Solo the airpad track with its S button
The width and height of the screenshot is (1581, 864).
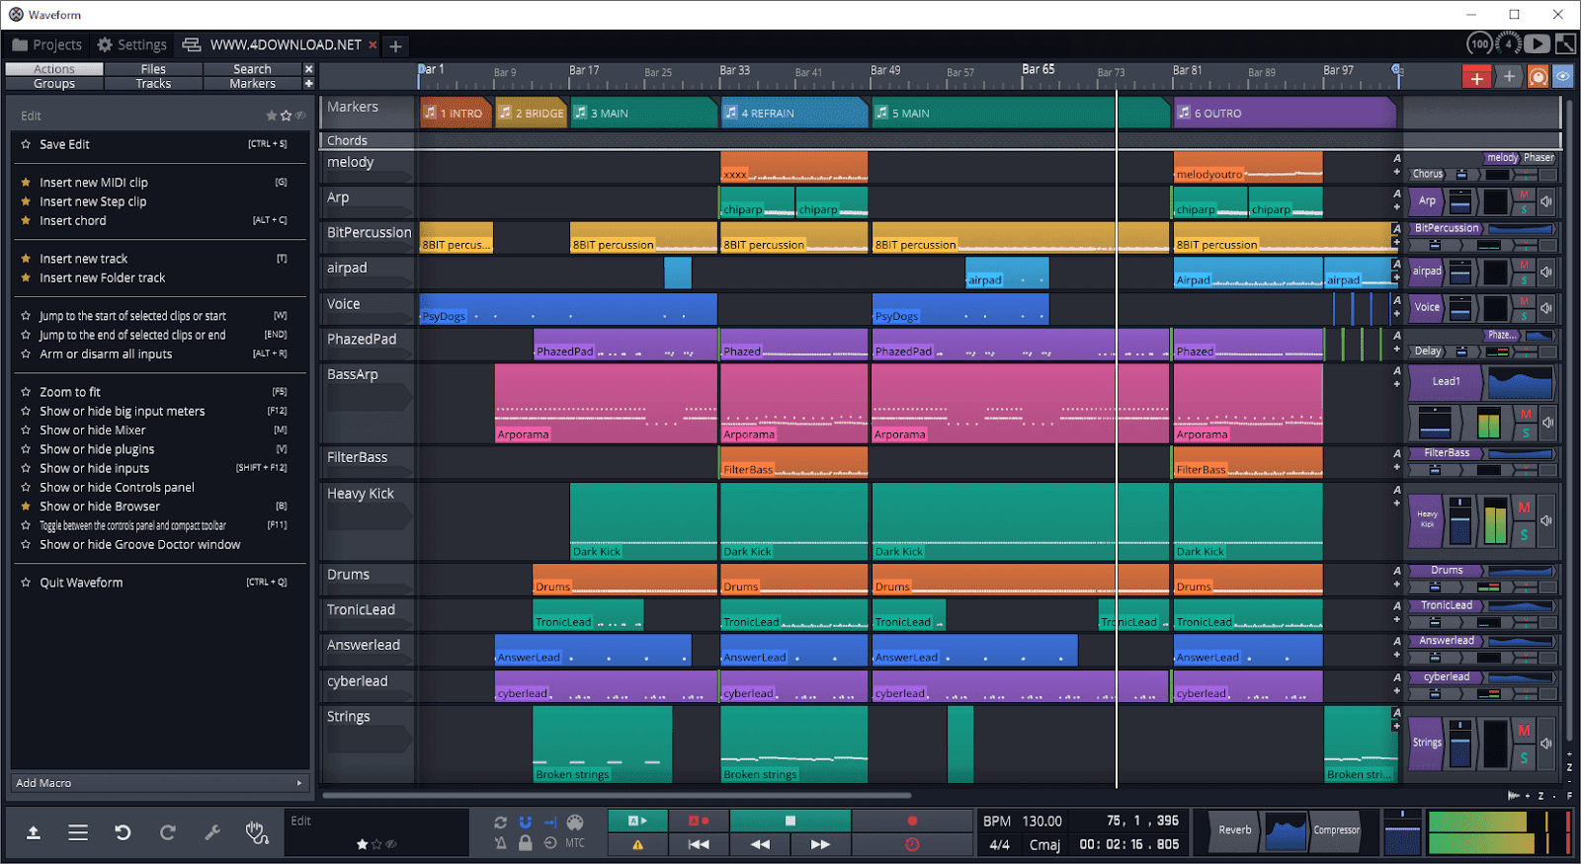point(1525,280)
